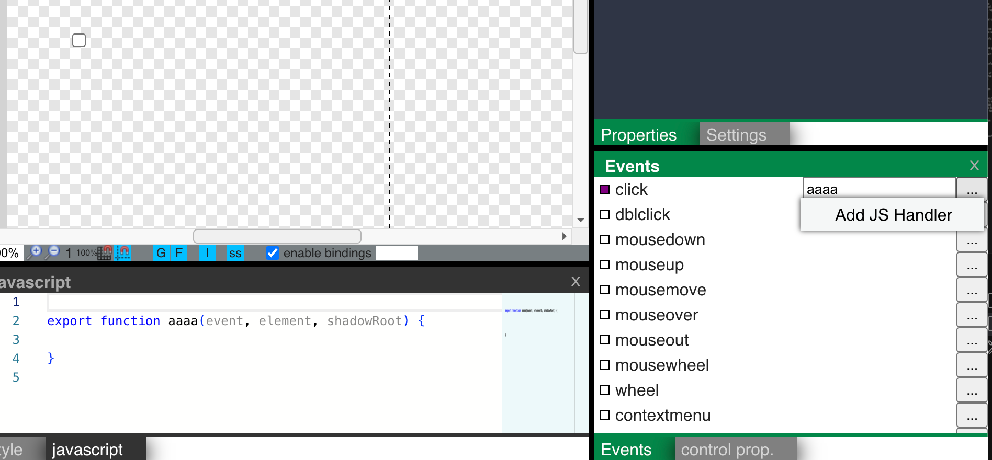Screen dimensions: 992x460
Task: Click line number 5 in editor gutter
Action: point(16,377)
